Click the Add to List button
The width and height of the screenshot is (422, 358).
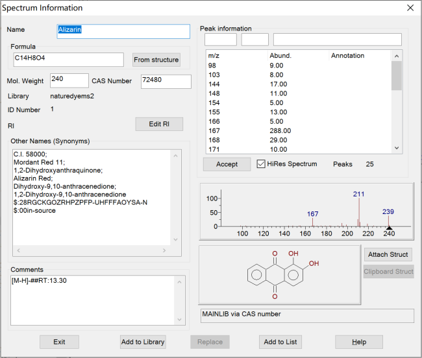(x=281, y=342)
